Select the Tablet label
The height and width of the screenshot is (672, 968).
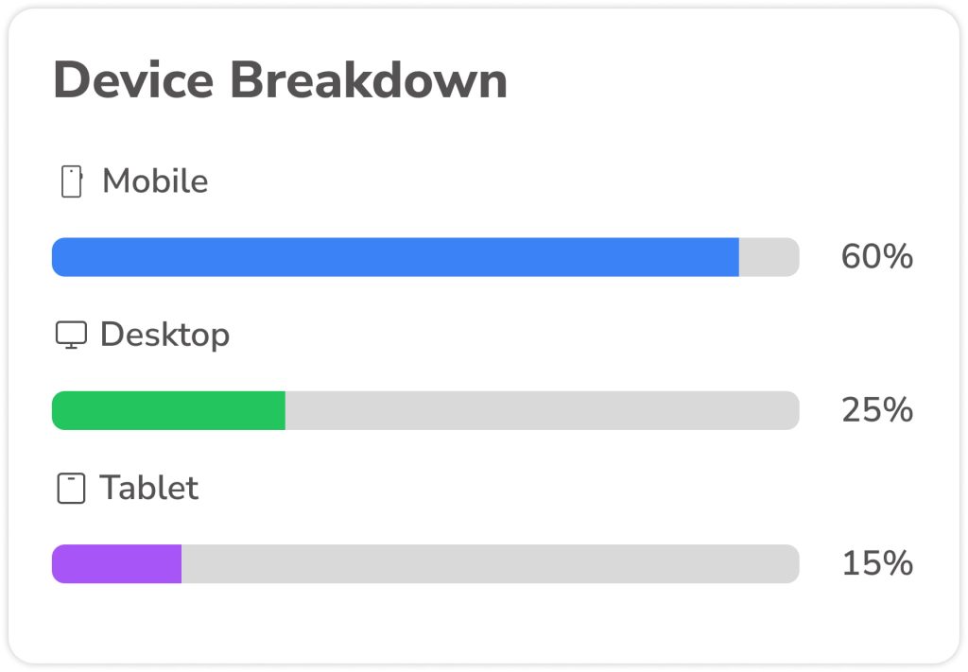(148, 488)
